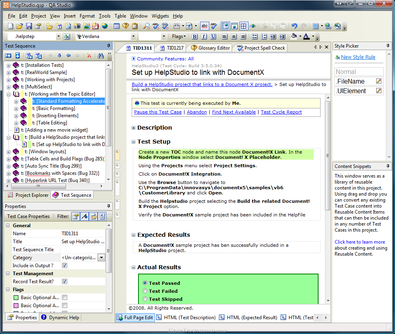The width and height of the screenshot is (395, 334).
Task: Click the New document toolbar icon
Action: 10,26
